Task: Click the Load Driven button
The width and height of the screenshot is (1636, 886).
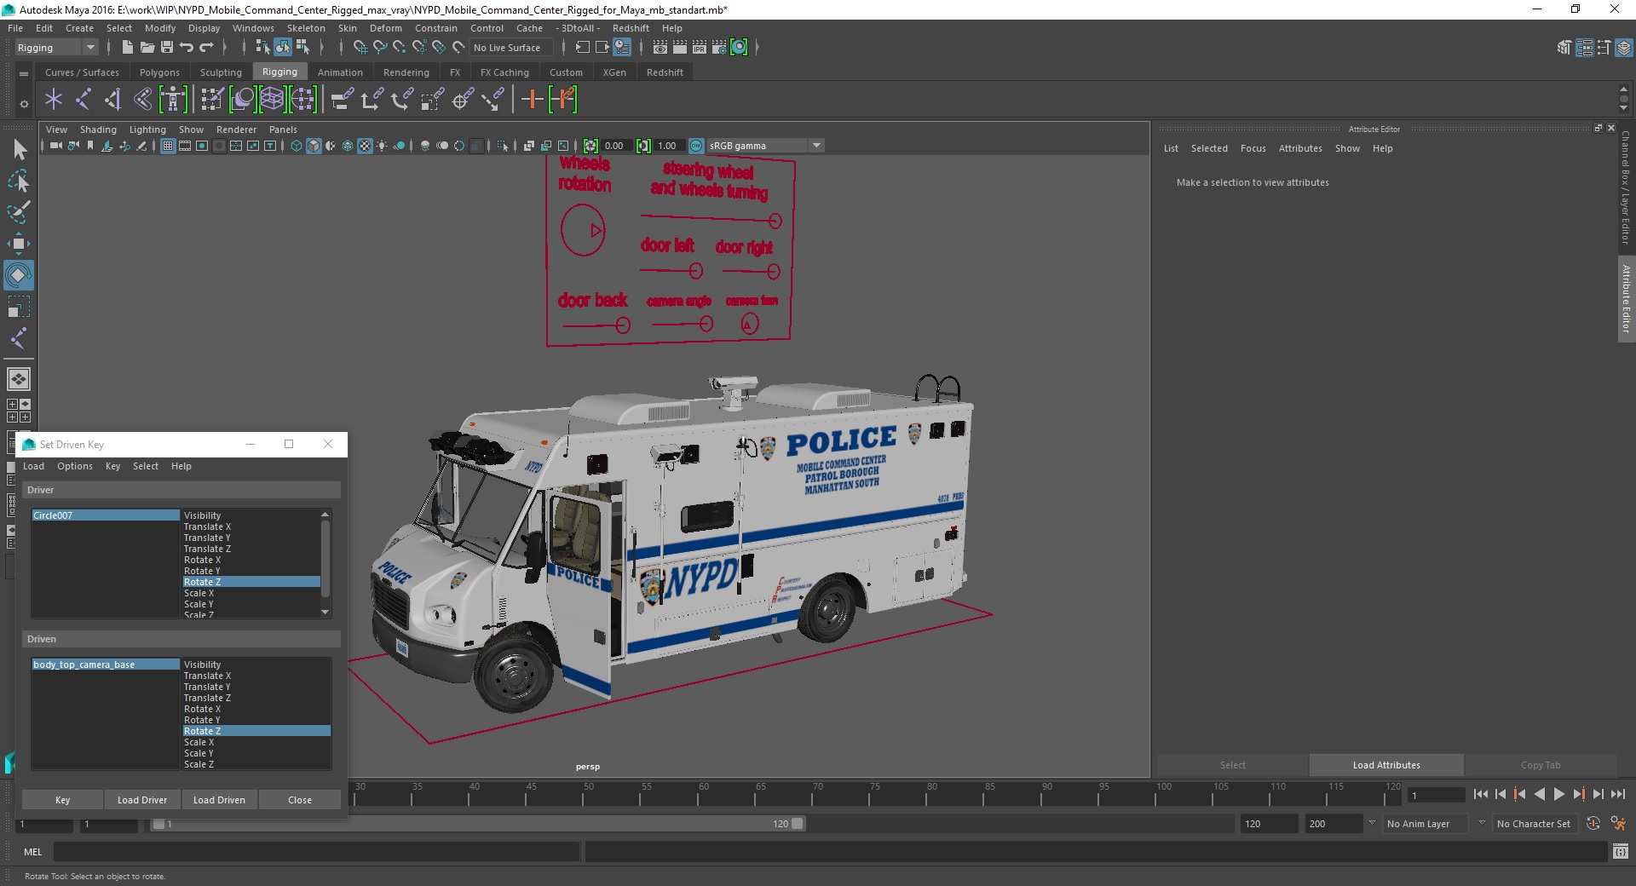Action: [219, 800]
